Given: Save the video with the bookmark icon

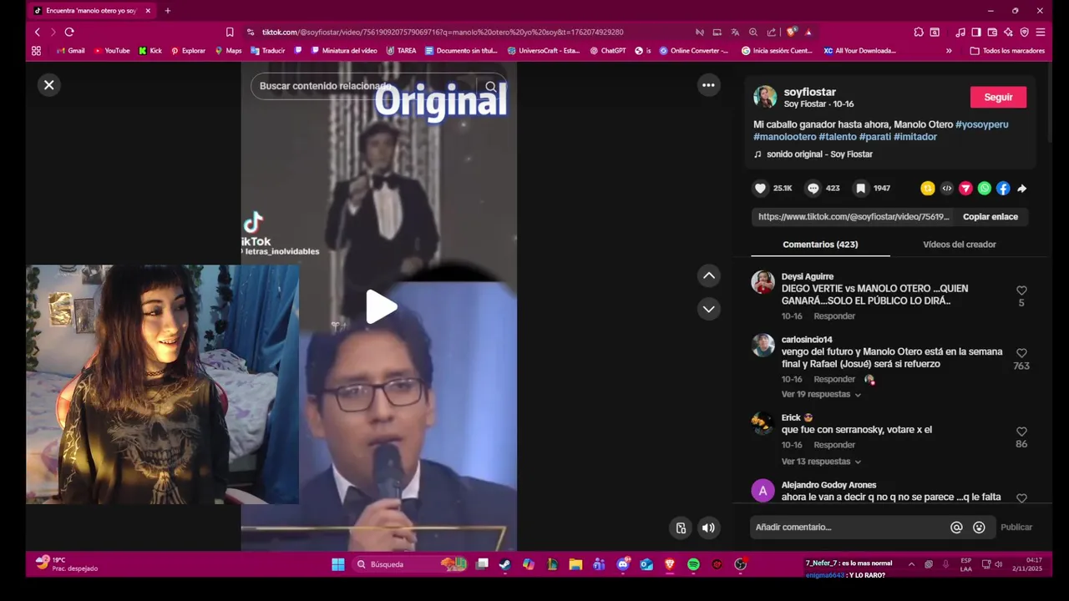Looking at the screenshot, I should pos(860,189).
